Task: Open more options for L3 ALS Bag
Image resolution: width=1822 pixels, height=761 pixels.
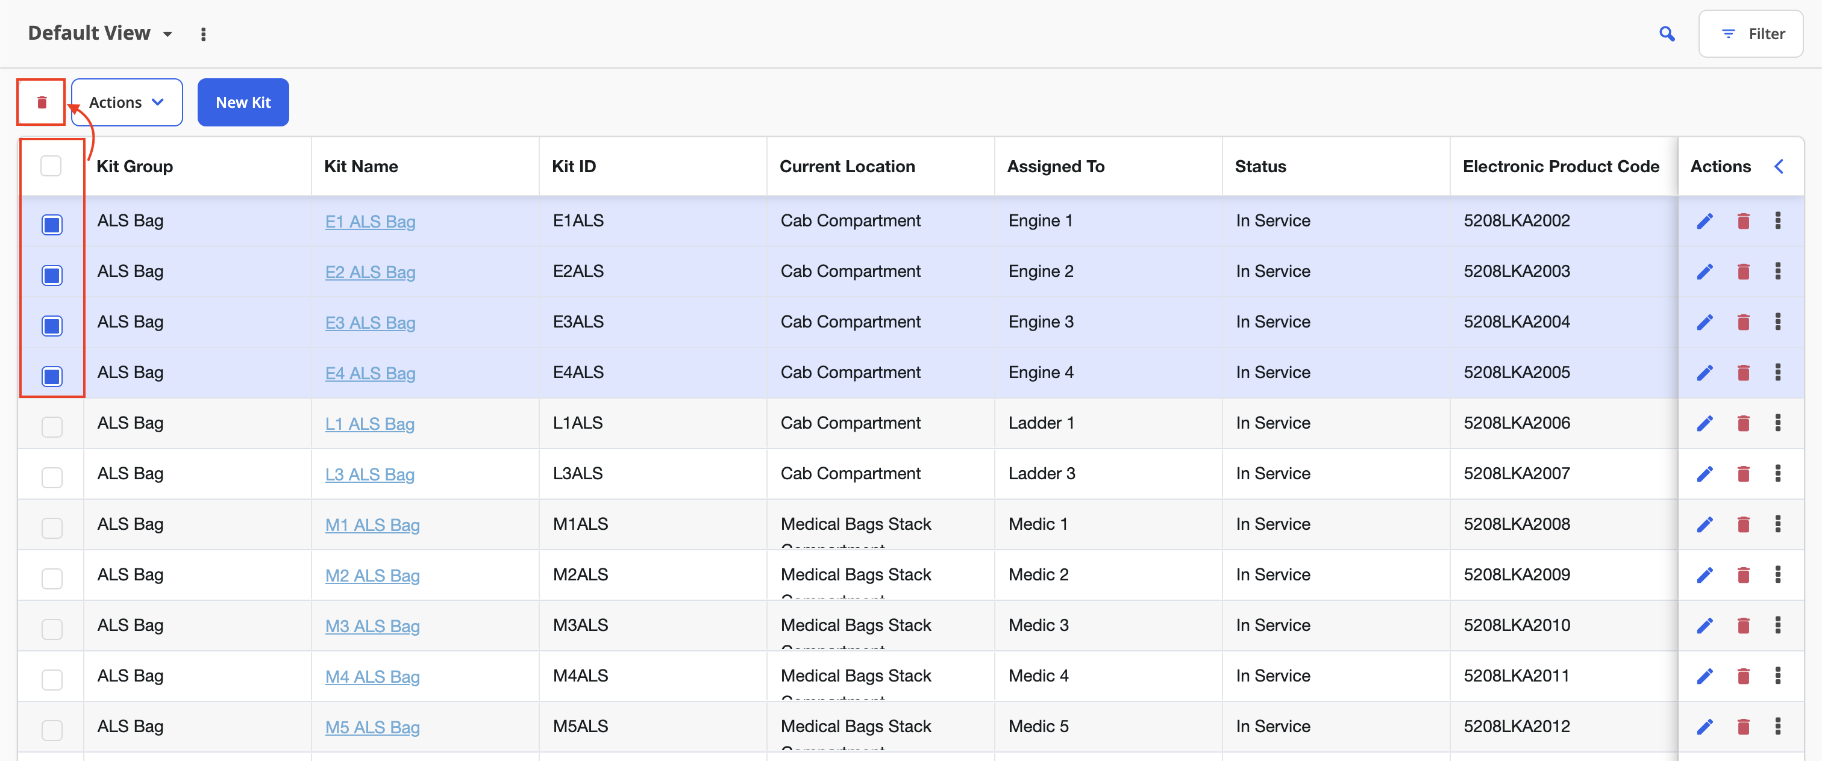Action: (x=1778, y=473)
